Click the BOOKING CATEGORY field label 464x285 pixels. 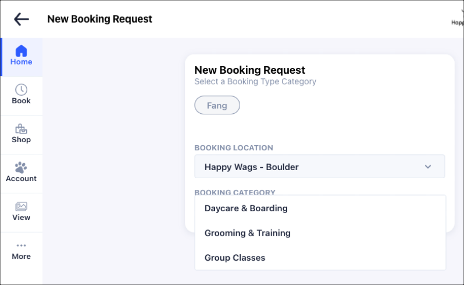coord(234,192)
